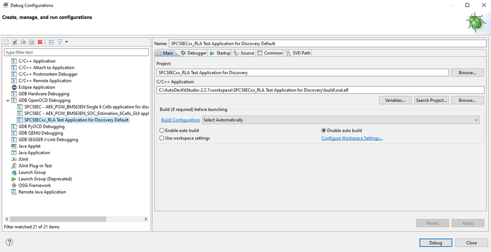Click the JUnit icon in tree

pyautogui.click(x=14, y=159)
